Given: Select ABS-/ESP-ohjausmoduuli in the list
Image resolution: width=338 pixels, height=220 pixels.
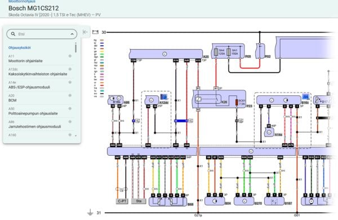Looking at the screenshot, I should pyautogui.click(x=29, y=87).
